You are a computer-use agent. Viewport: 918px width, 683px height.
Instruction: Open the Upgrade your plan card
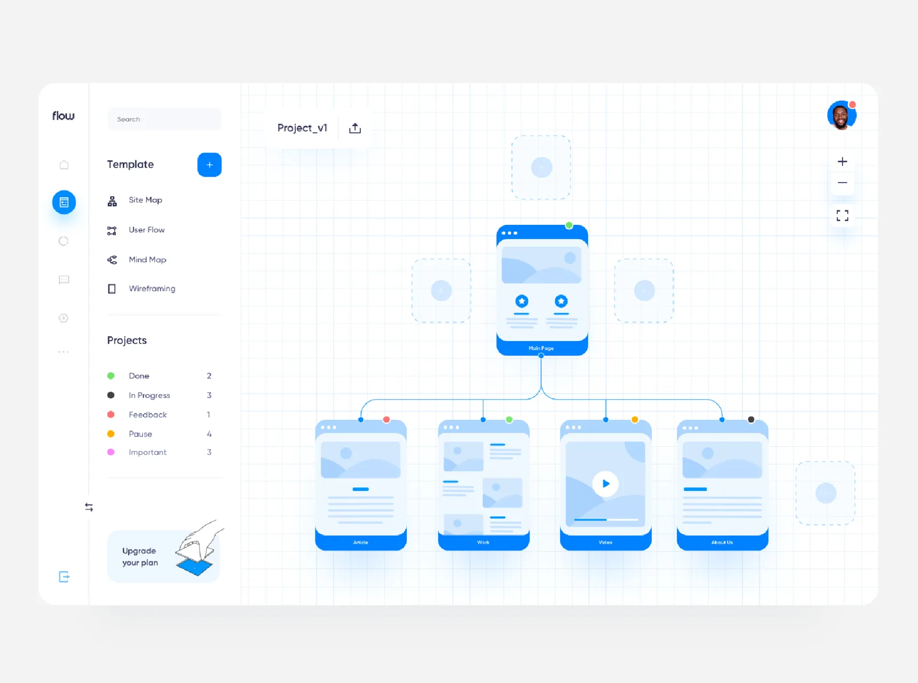coord(164,556)
